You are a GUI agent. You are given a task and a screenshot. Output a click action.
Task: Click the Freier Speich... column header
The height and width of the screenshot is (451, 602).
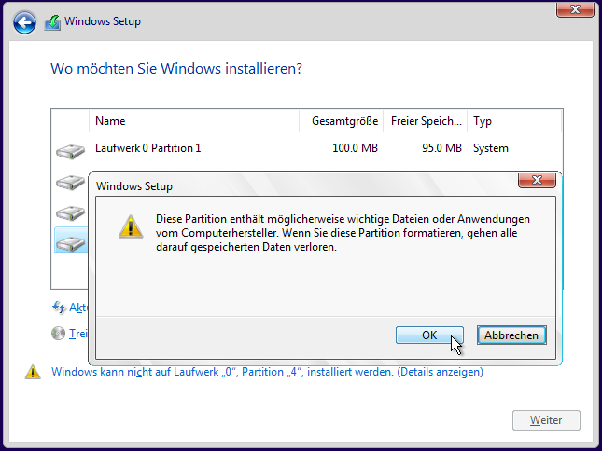coord(426,121)
